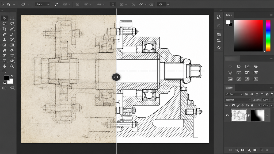
Task: Click the Curves adjustment icon
Action: tap(239, 73)
